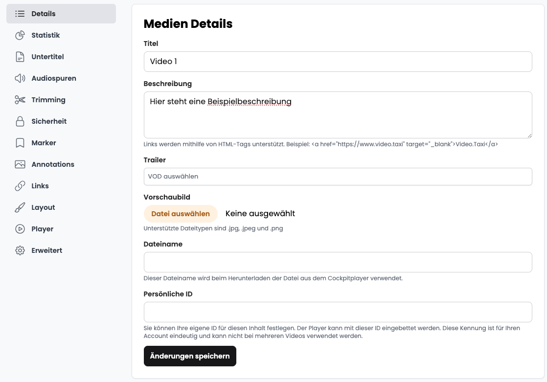Click the Audiospuren speaker icon
The height and width of the screenshot is (382, 547).
[20, 78]
